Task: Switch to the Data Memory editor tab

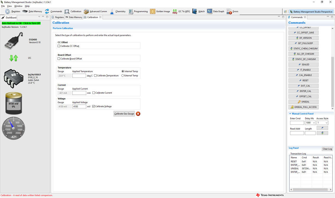Action: point(74,17)
